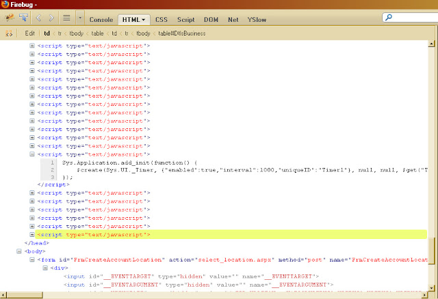Click the horizontal scrollbar left arrow
Screen dimensions: 438x299
coord(3,294)
